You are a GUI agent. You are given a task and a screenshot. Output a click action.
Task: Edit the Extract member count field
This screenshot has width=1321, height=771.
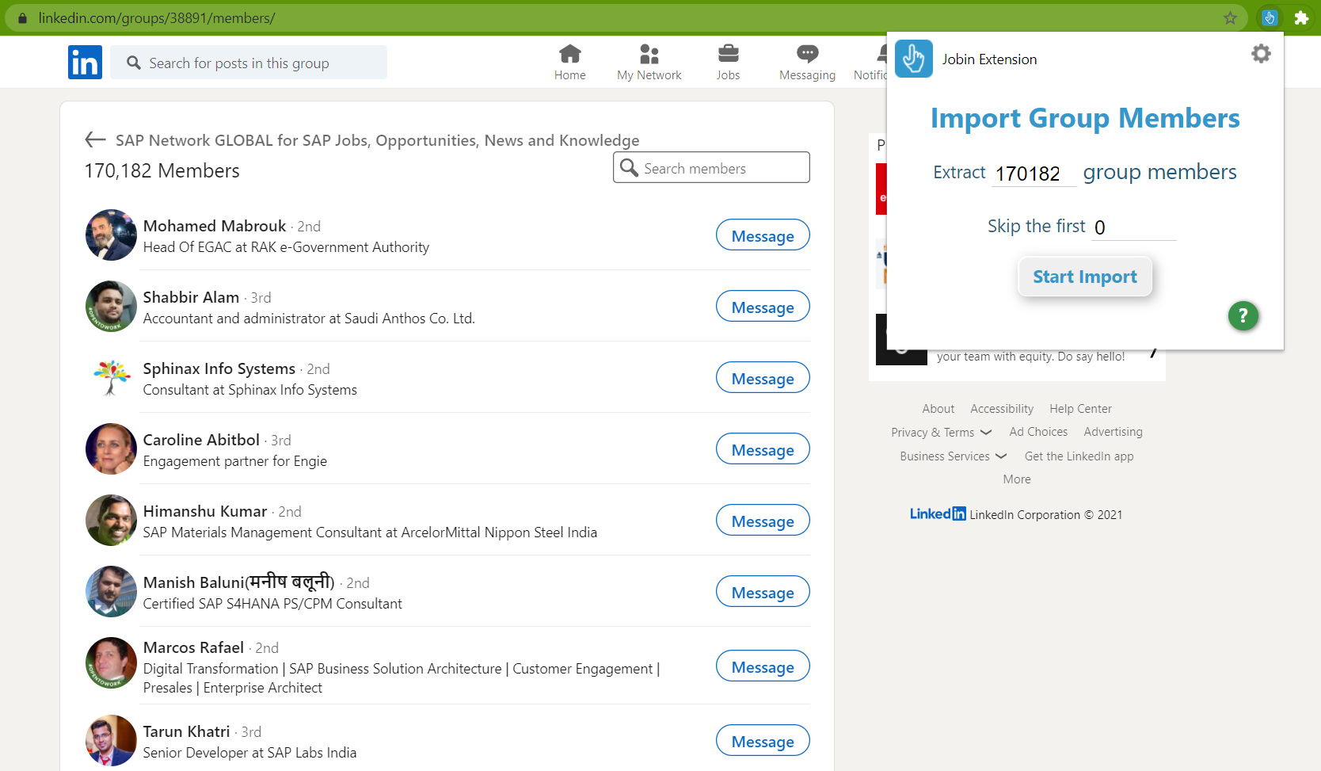1034,174
